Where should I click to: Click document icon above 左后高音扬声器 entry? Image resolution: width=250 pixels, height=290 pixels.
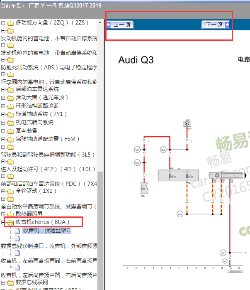17,268
